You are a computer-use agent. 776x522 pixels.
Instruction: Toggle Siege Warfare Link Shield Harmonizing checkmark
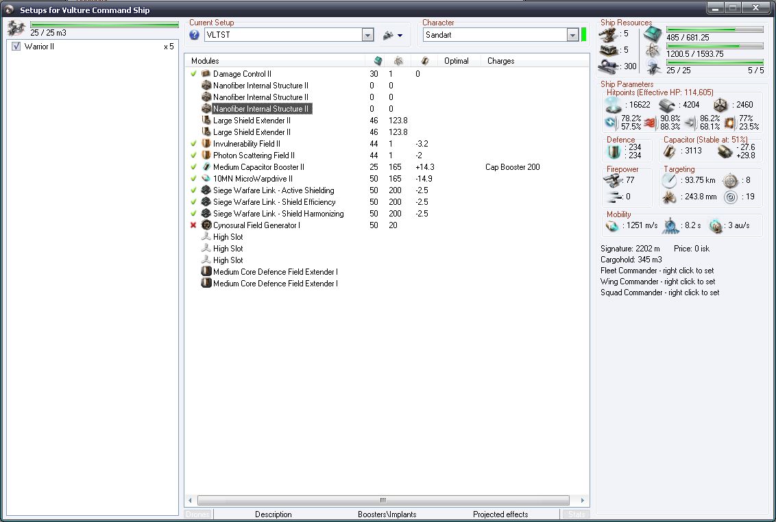(193, 213)
